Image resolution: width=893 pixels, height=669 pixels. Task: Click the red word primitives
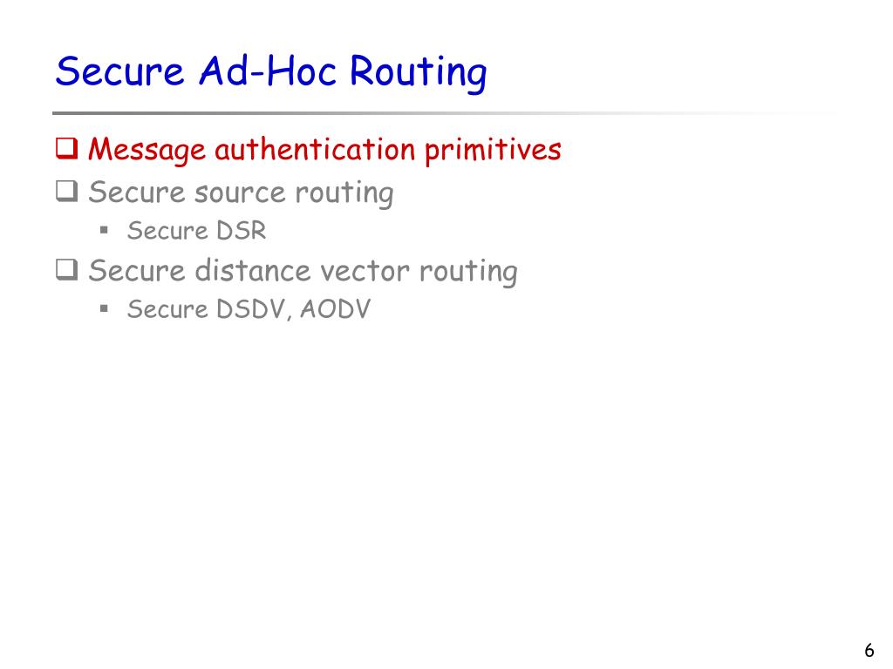click(494, 151)
